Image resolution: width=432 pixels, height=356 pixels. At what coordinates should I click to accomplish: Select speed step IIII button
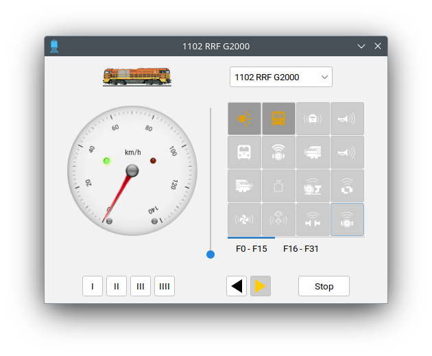165,286
